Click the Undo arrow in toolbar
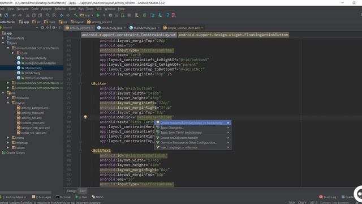Image resolution: width=362 pixels, height=204 pixels. pyautogui.click(x=14, y=15)
